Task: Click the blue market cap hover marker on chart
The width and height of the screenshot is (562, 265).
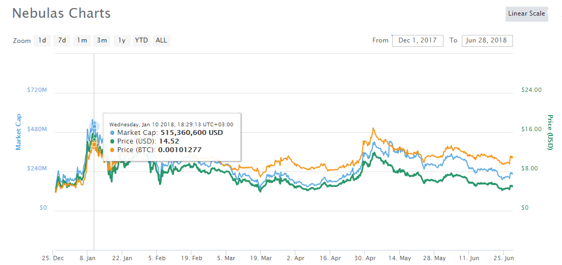Action: (x=94, y=126)
